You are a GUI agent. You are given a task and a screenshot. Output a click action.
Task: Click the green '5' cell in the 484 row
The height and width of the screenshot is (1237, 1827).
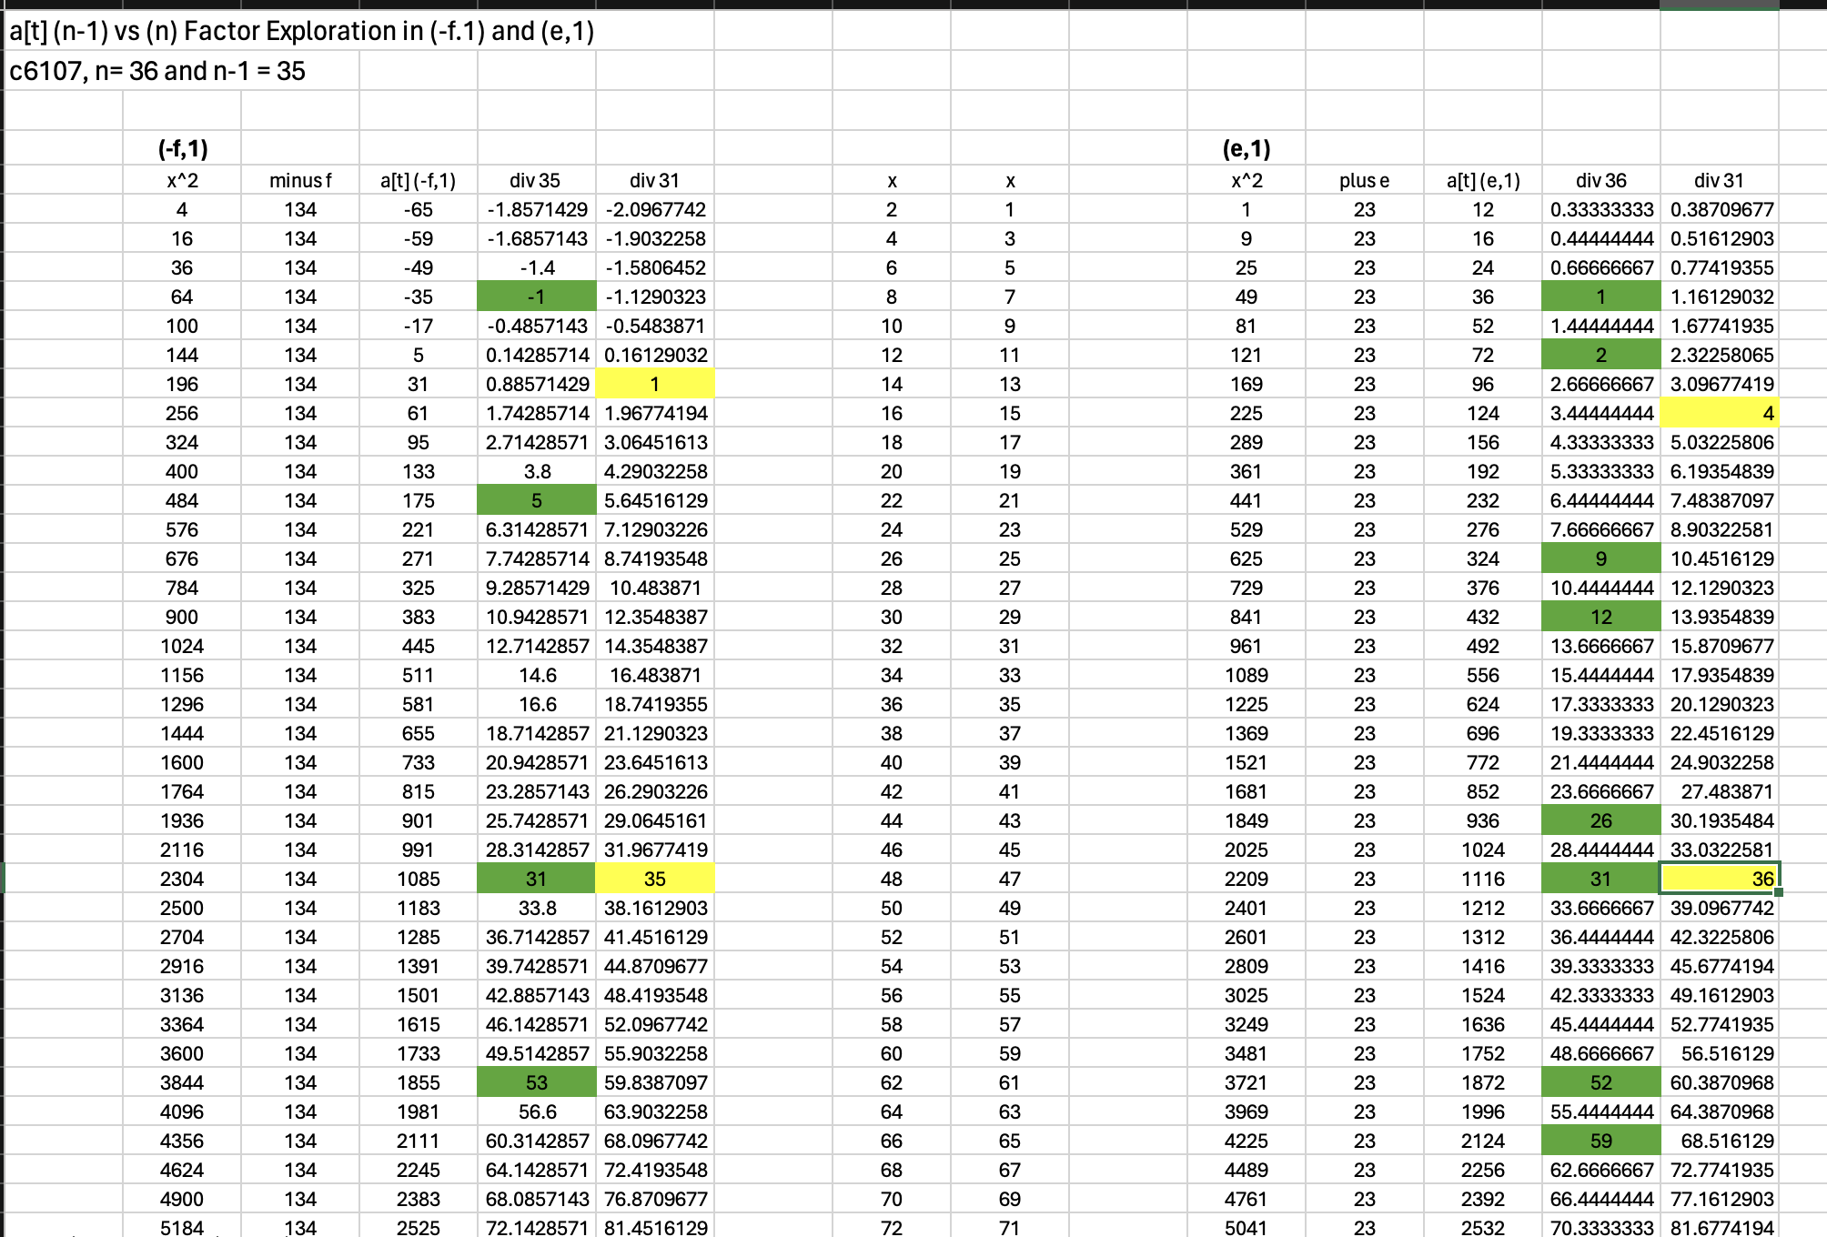(x=537, y=500)
